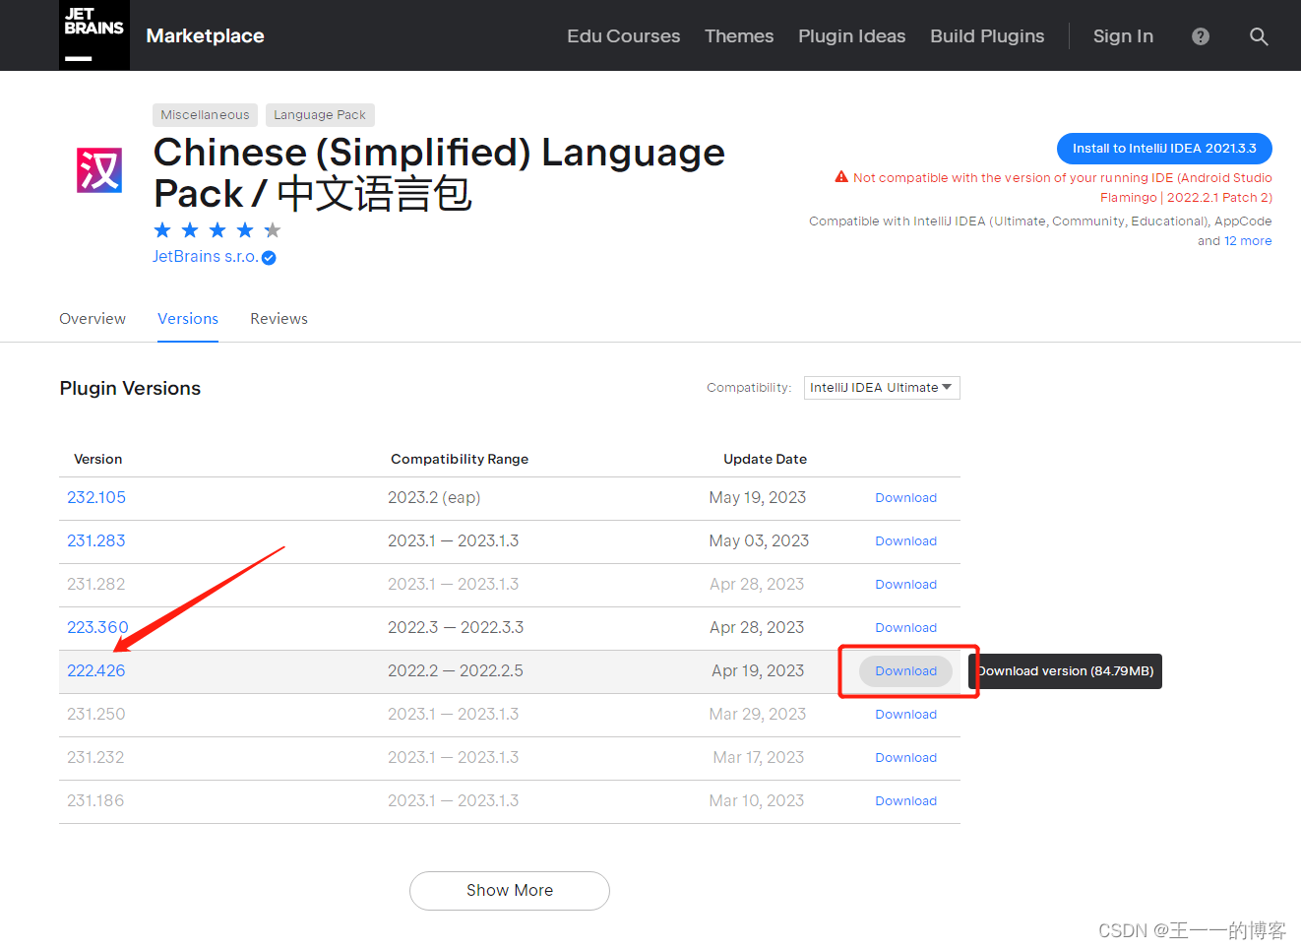Image resolution: width=1301 pixels, height=949 pixels.
Task: Click the red warning triangle icon
Action: point(841,177)
